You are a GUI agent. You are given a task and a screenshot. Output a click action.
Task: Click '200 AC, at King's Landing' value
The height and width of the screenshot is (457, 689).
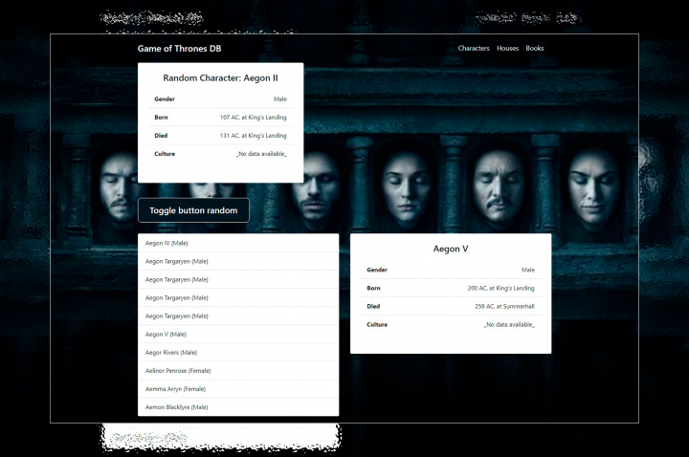pyautogui.click(x=500, y=289)
